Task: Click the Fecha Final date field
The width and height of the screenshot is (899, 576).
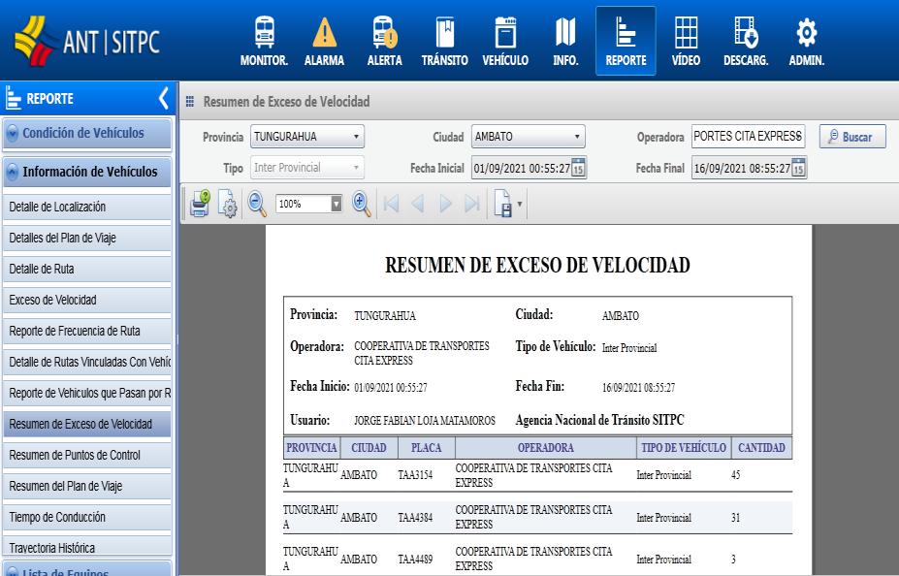Action: (x=742, y=168)
